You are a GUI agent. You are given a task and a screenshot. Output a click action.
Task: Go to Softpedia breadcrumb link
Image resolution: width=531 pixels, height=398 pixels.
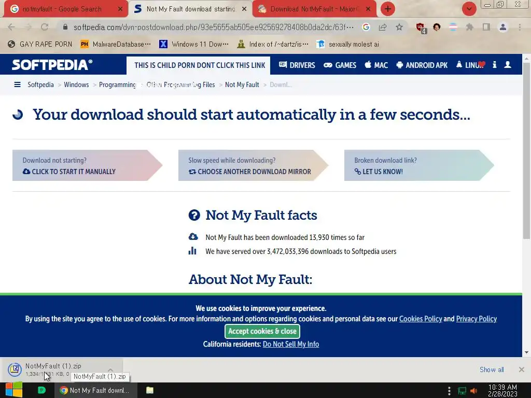click(x=40, y=84)
